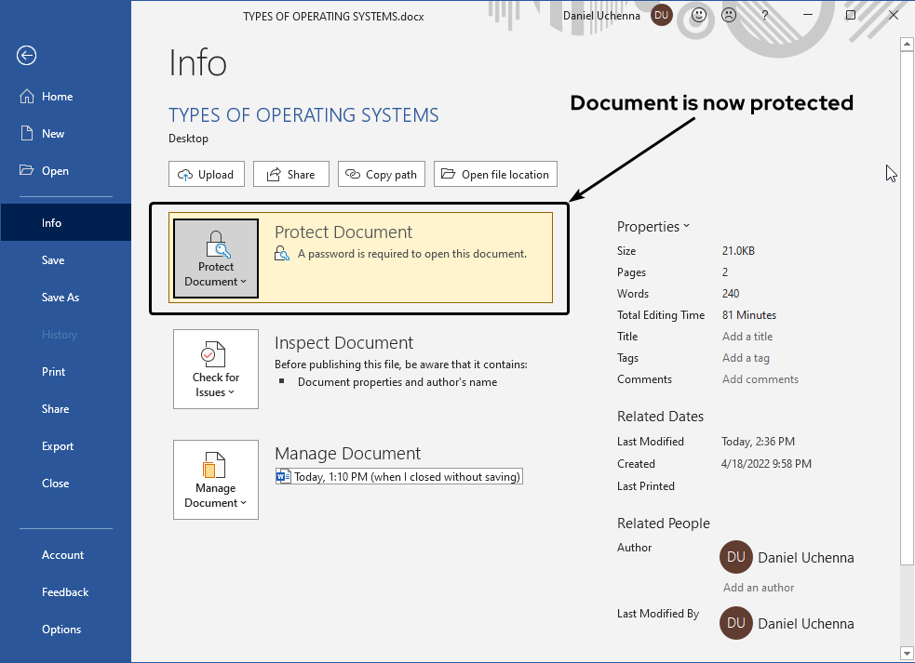Image resolution: width=915 pixels, height=663 pixels.
Task: Select the back arrow to exit Backstage view
Action: point(26,56)
